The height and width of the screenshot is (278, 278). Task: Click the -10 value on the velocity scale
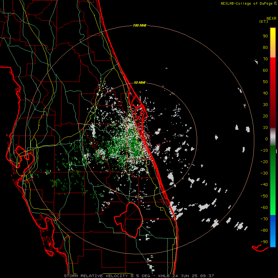pyautogui.click(x=264, y=150)
